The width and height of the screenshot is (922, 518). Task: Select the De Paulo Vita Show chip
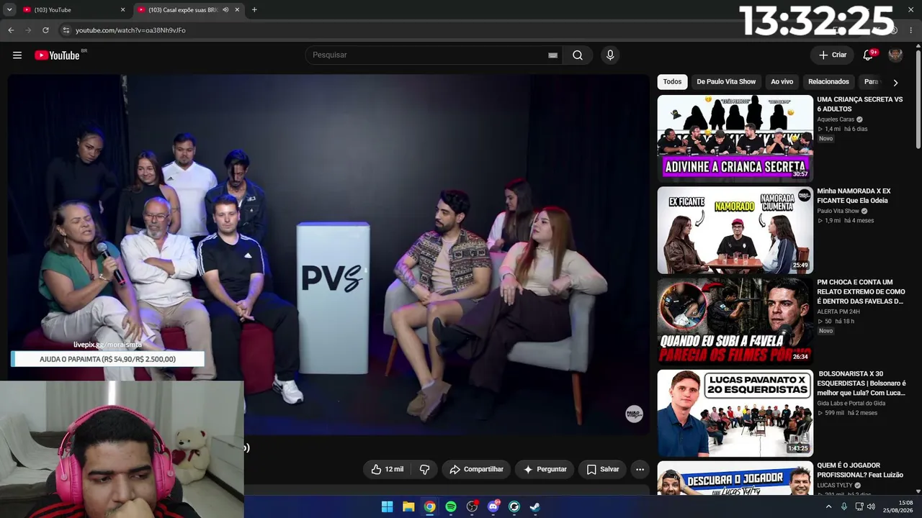[726, 82]
